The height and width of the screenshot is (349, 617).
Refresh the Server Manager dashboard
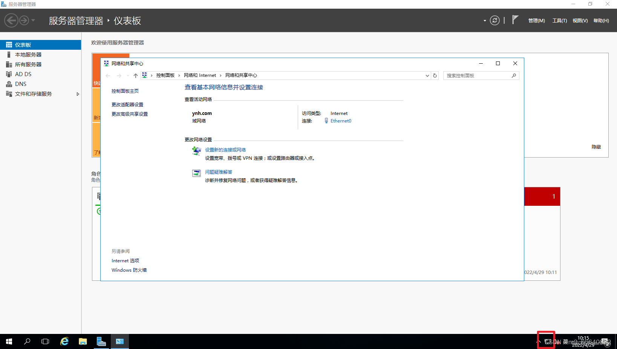pyautogui.click(x=495, y=20)
